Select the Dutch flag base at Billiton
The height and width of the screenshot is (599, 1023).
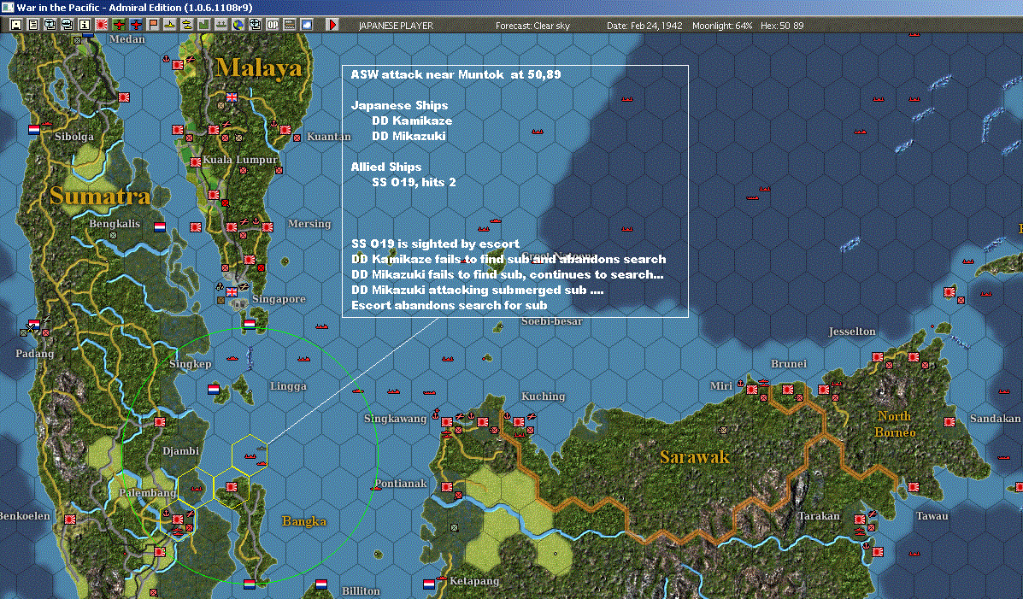click(x=321, y=584)
